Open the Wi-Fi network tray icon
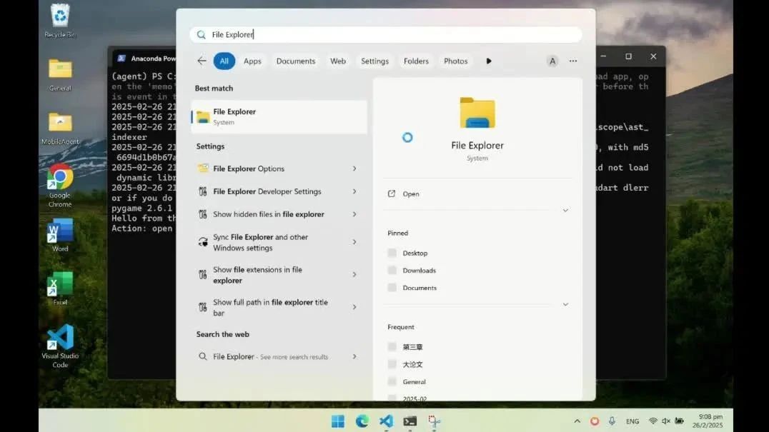 [x=653, y=421]
